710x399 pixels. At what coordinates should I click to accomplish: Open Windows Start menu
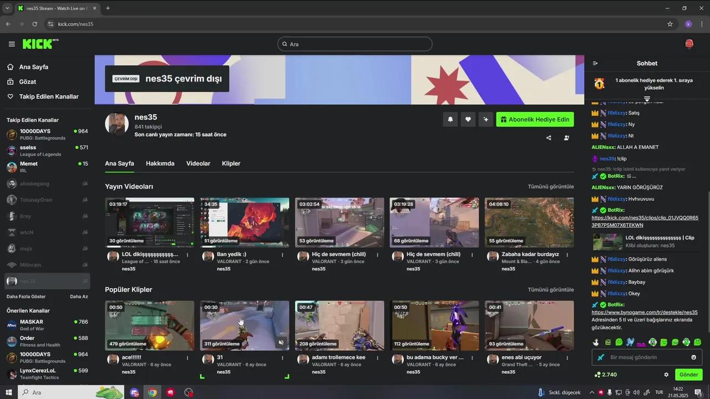(x=9, y=392)
